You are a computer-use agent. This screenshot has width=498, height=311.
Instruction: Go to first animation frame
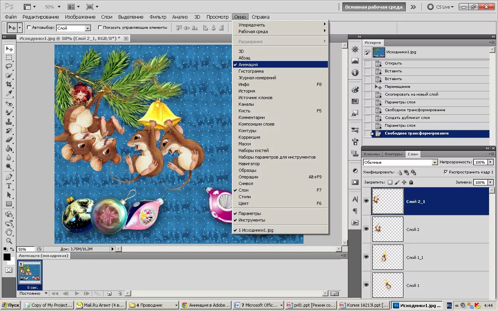[x=55, y=294]
